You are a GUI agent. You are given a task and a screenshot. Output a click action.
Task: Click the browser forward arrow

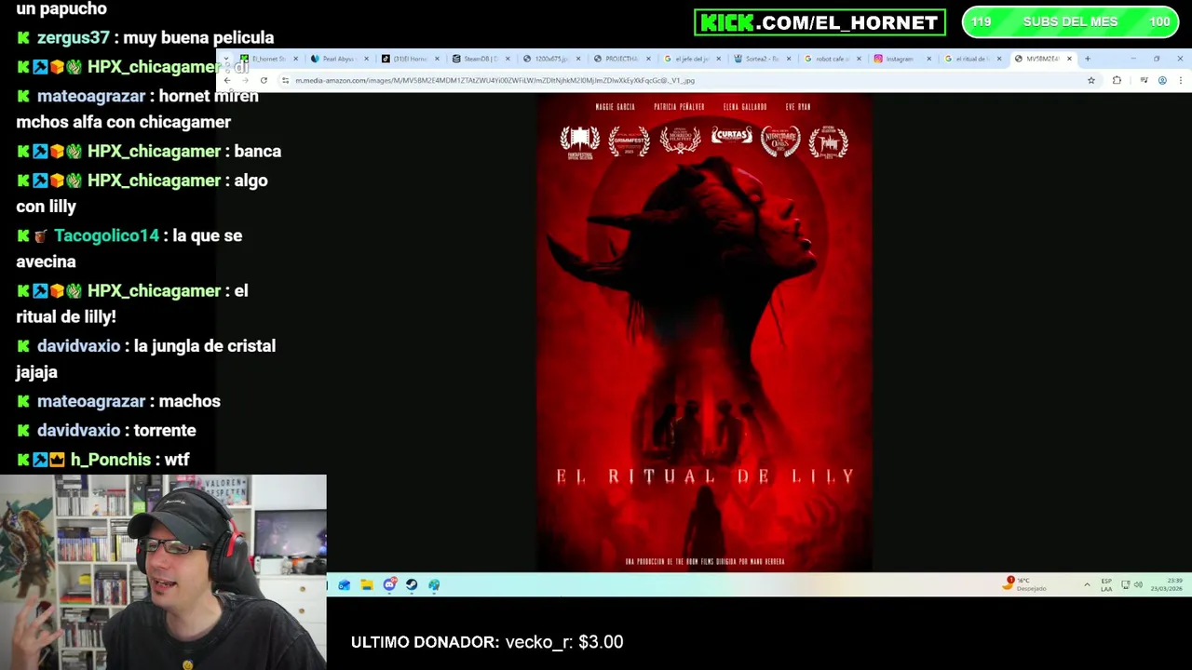pyautogui.click(x=245, y=81)
